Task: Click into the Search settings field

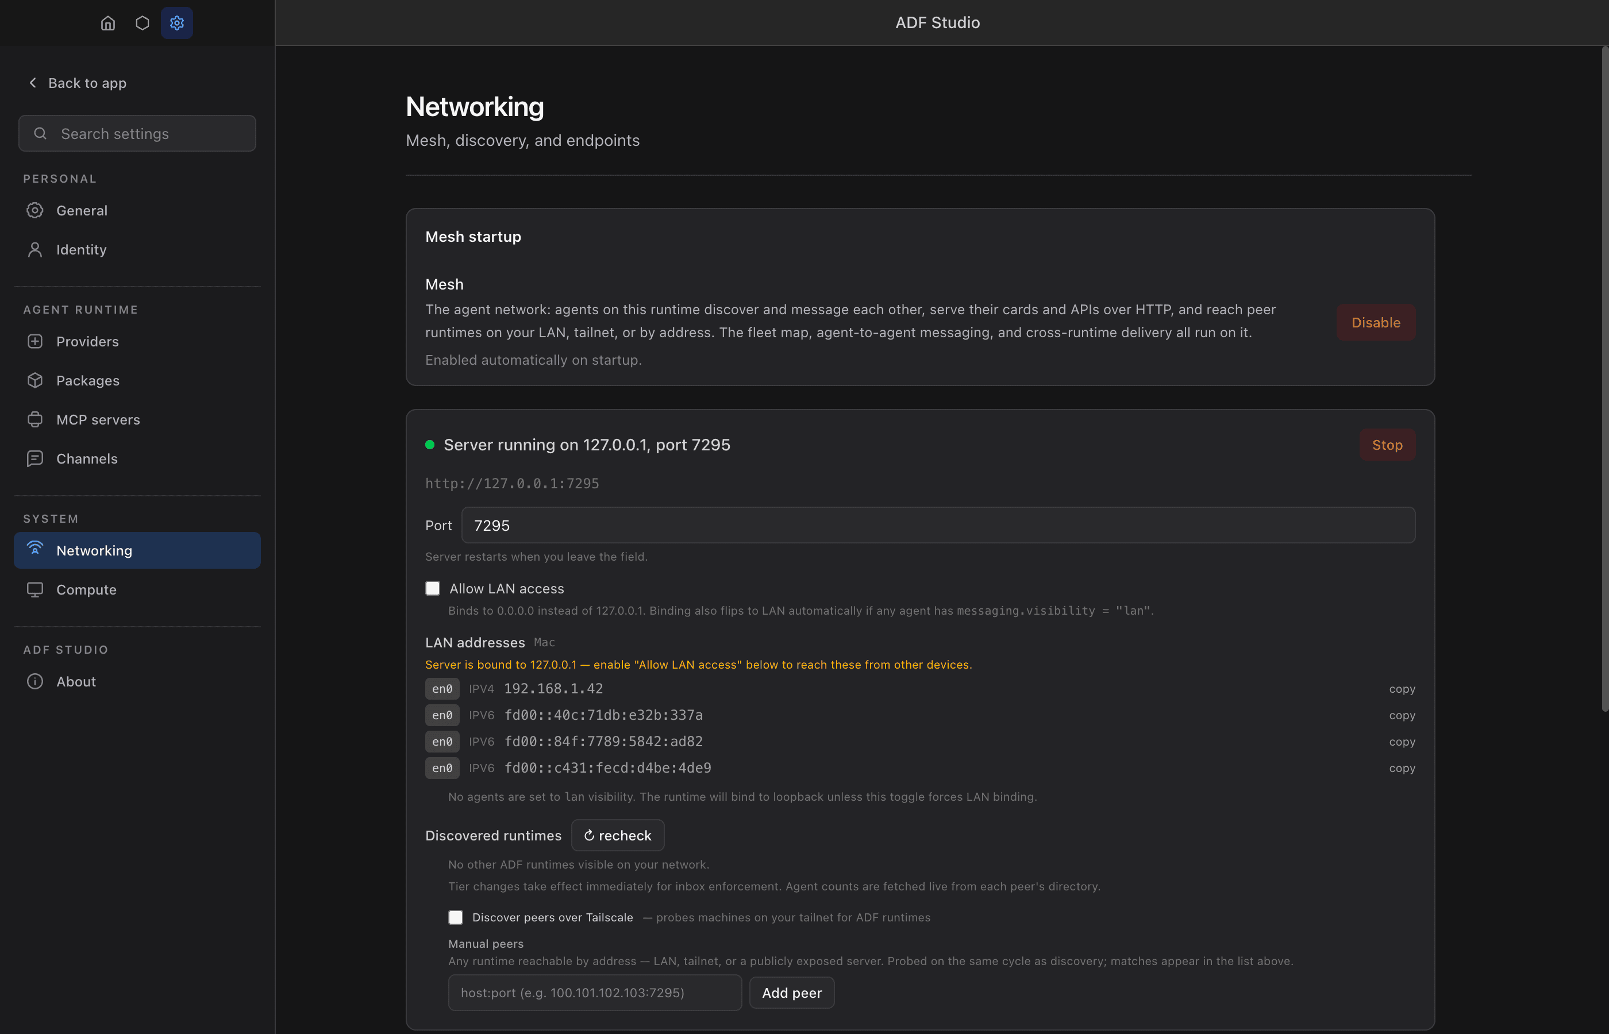Action: 137,134
